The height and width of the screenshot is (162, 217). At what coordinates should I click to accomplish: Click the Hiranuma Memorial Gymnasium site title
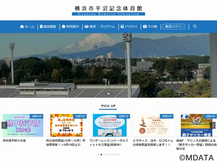coord(108,11)
